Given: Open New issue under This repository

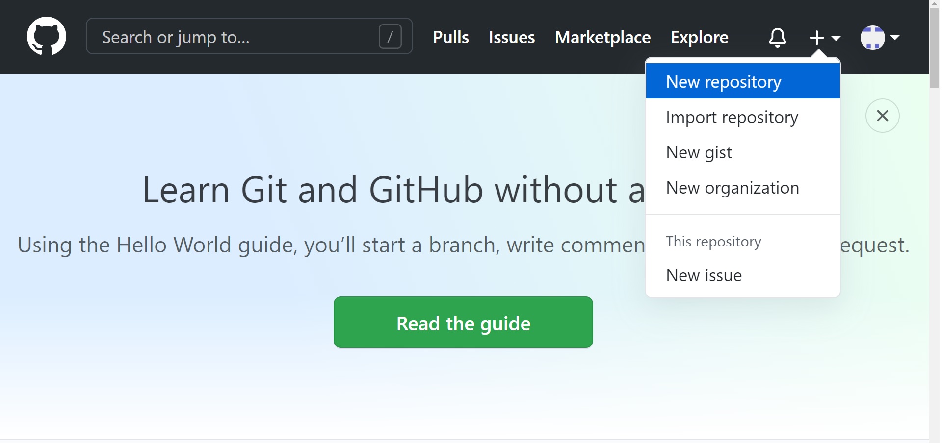Looking at the screenshot, I should pyautogui.click(x=703, y=275).
